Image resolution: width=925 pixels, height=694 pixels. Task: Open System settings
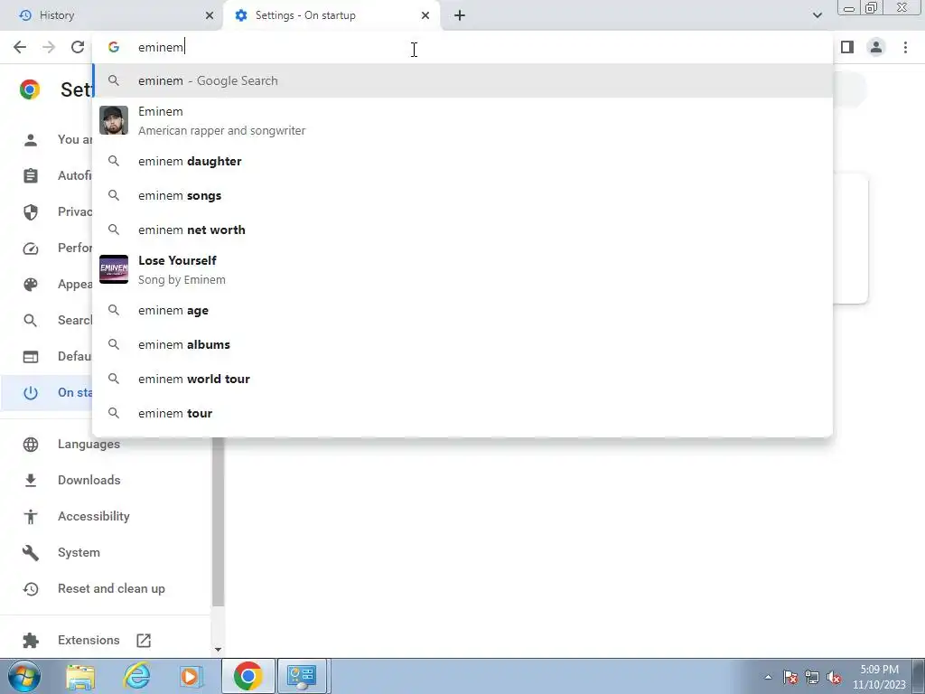[79, 552]
